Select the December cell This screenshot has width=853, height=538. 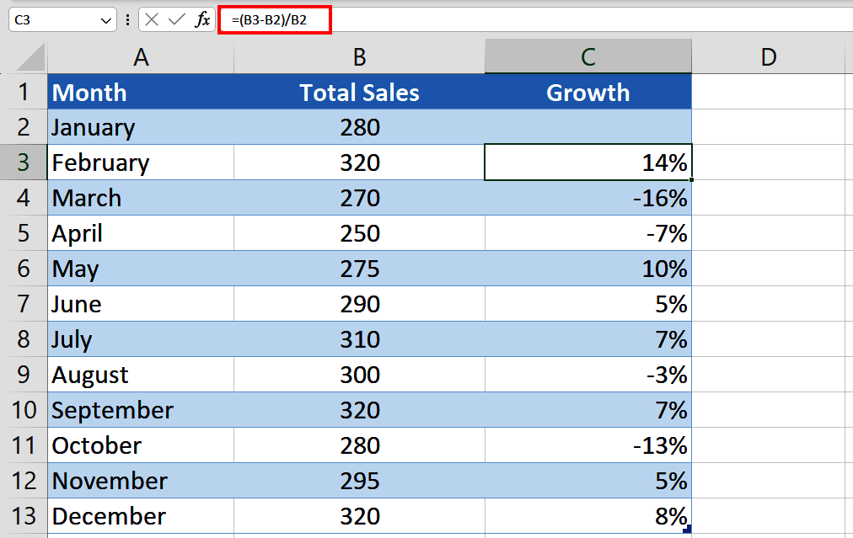(x=141, y=516)
